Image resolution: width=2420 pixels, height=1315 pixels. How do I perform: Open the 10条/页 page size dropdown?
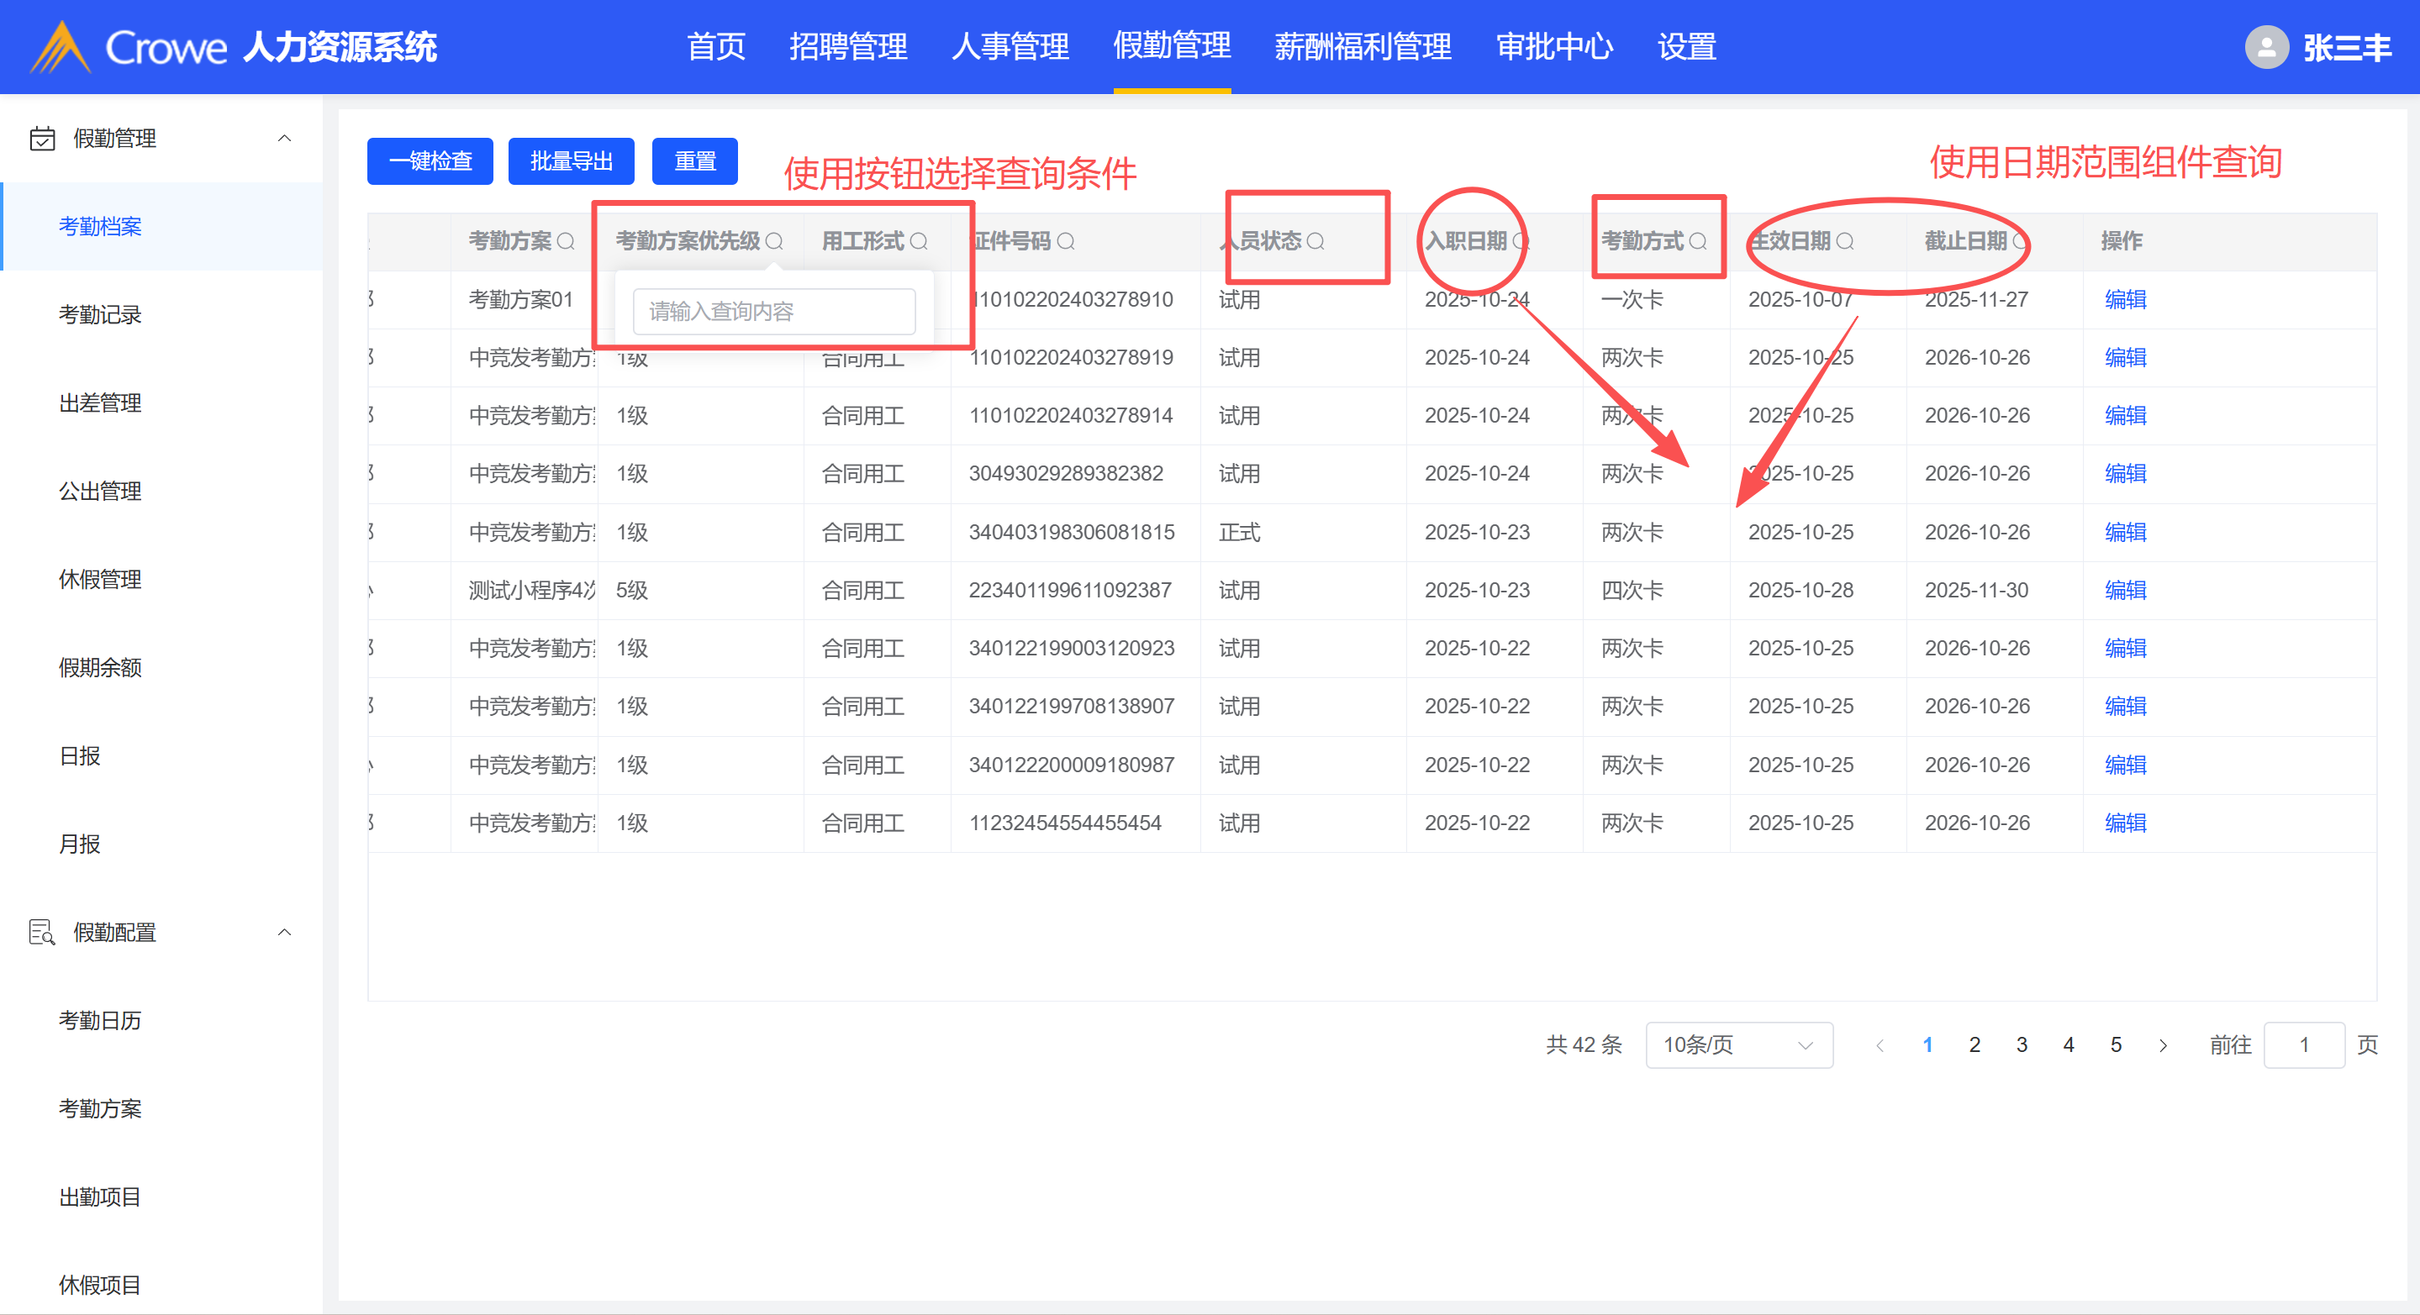(x=1738, y=1044)
